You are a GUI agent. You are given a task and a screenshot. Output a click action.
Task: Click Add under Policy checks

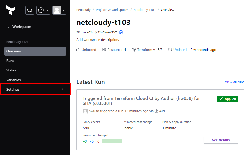[86, 128]
